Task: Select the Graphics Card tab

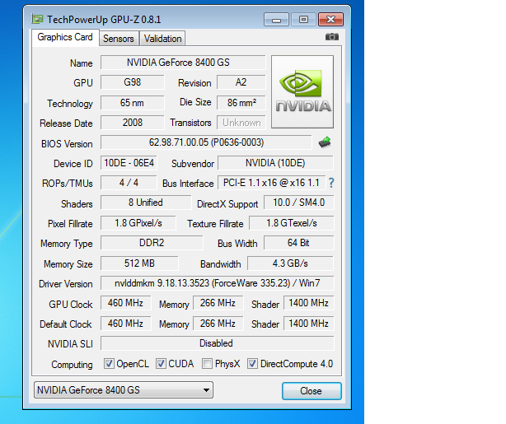Action: (x=65, y=37)
